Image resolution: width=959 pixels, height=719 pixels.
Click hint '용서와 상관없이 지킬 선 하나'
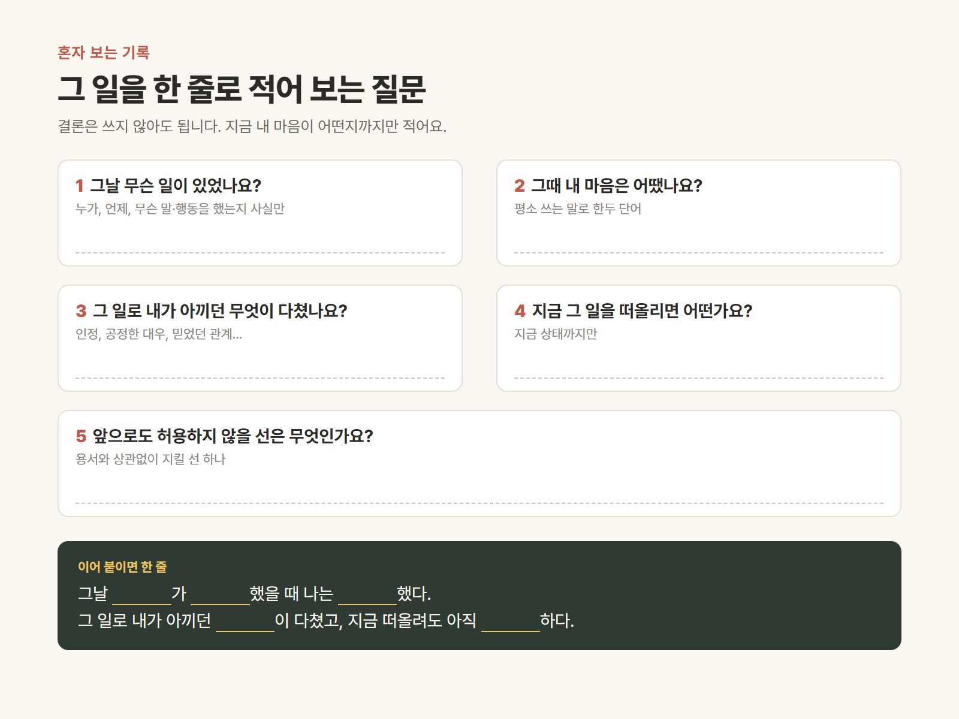pos(150,459)
